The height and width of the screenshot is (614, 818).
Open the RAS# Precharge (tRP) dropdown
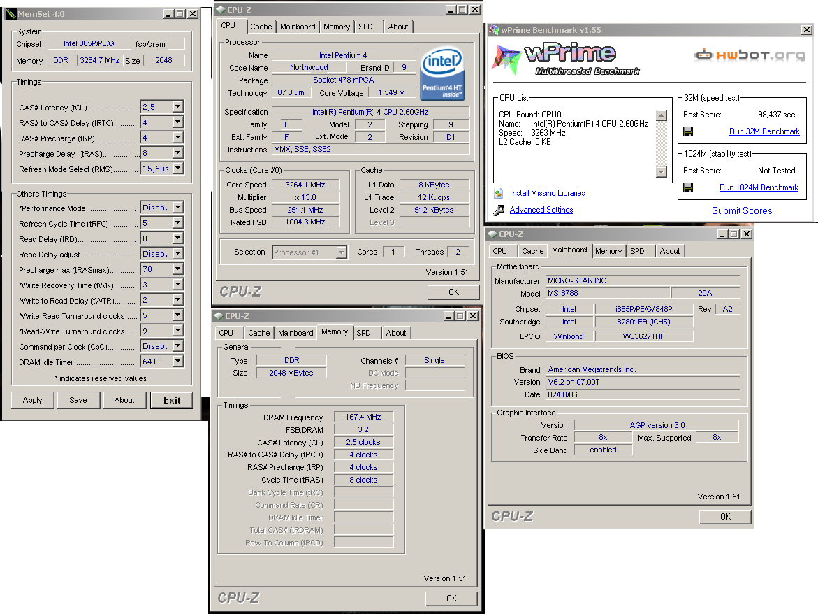pos(178,138)
